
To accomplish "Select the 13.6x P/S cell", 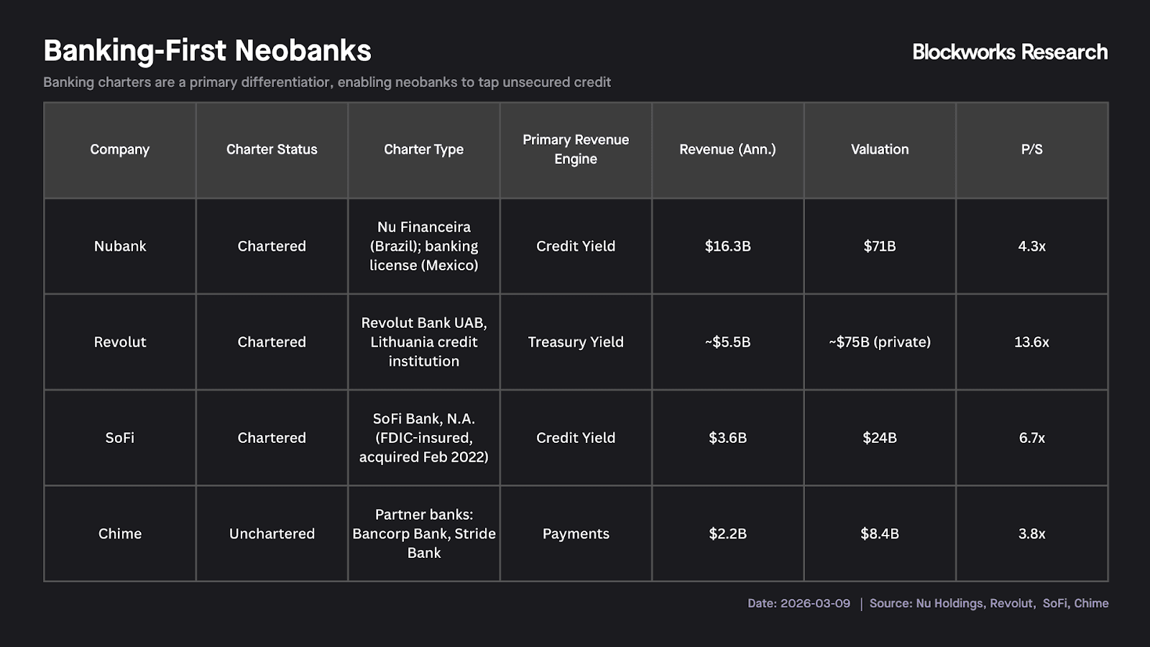I will click(1031, 342).
